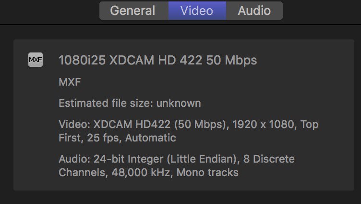The image size is (361, 204).
Task: Click the 50 Mbps text in the title
Action: click(231, 61)
